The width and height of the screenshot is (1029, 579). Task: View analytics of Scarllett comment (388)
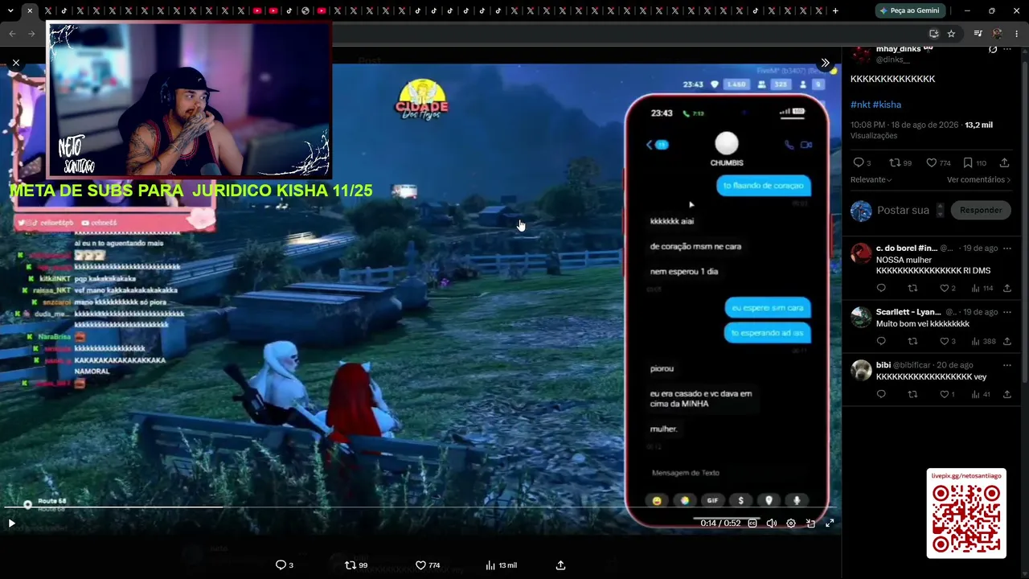click(976, 341)
